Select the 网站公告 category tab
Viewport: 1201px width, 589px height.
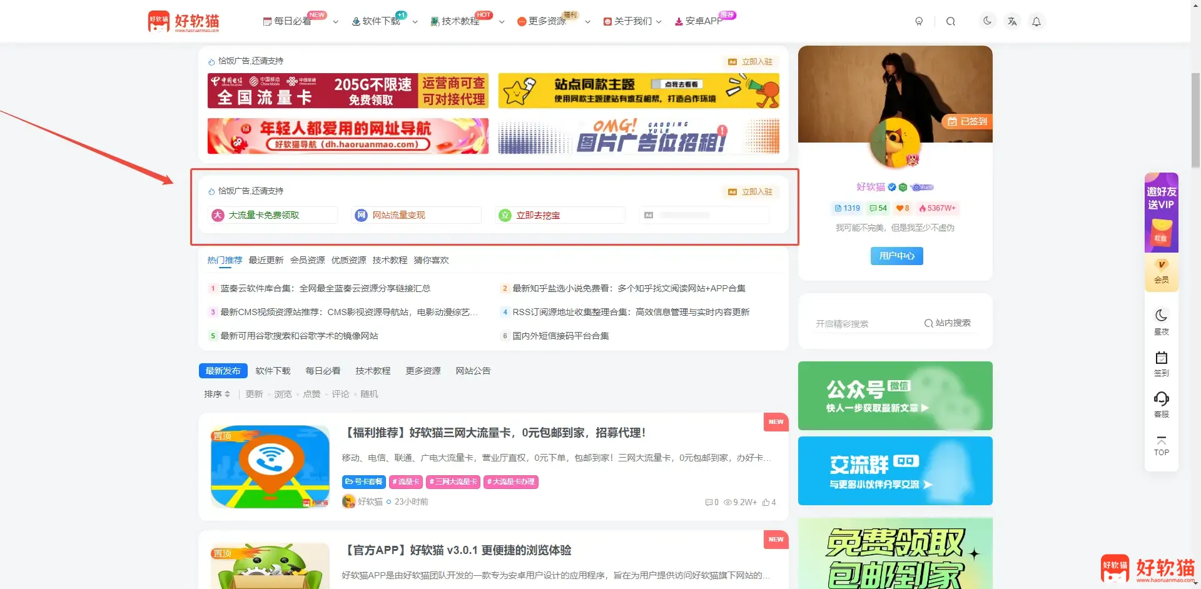tap(473, 371)
